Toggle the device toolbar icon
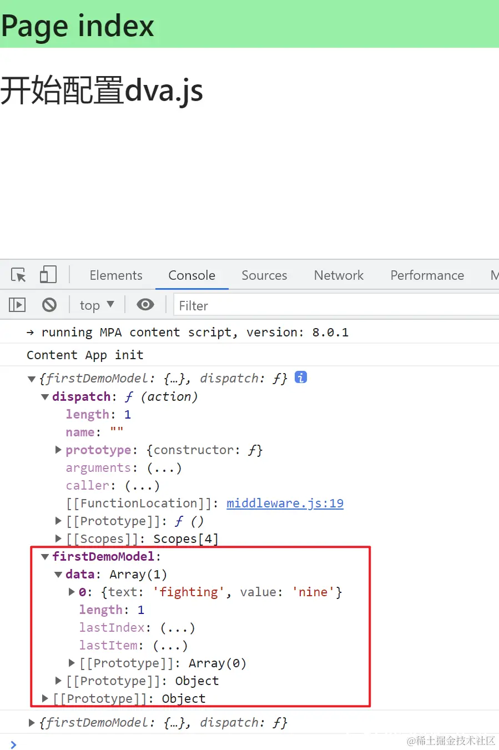 [48, 275]
